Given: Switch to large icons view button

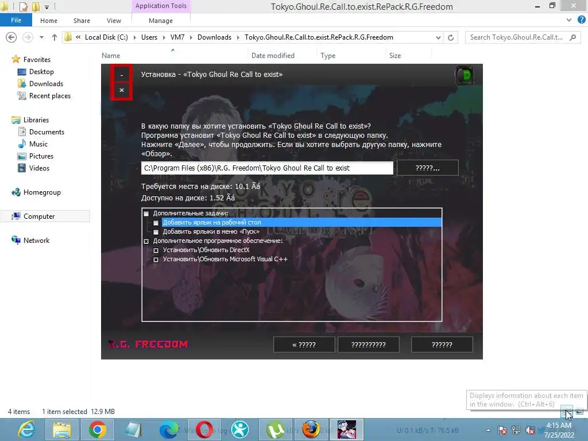Looking at the screenshot, I should coord(579,411).
